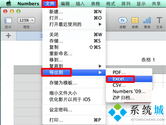Expand the 导出到 submenu

(74, 73)
